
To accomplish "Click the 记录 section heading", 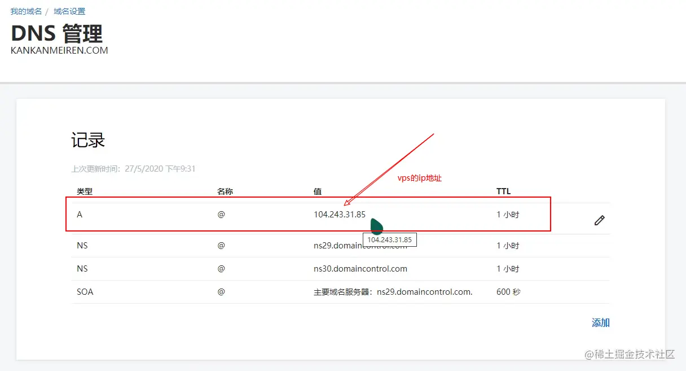I will (88, 140).
